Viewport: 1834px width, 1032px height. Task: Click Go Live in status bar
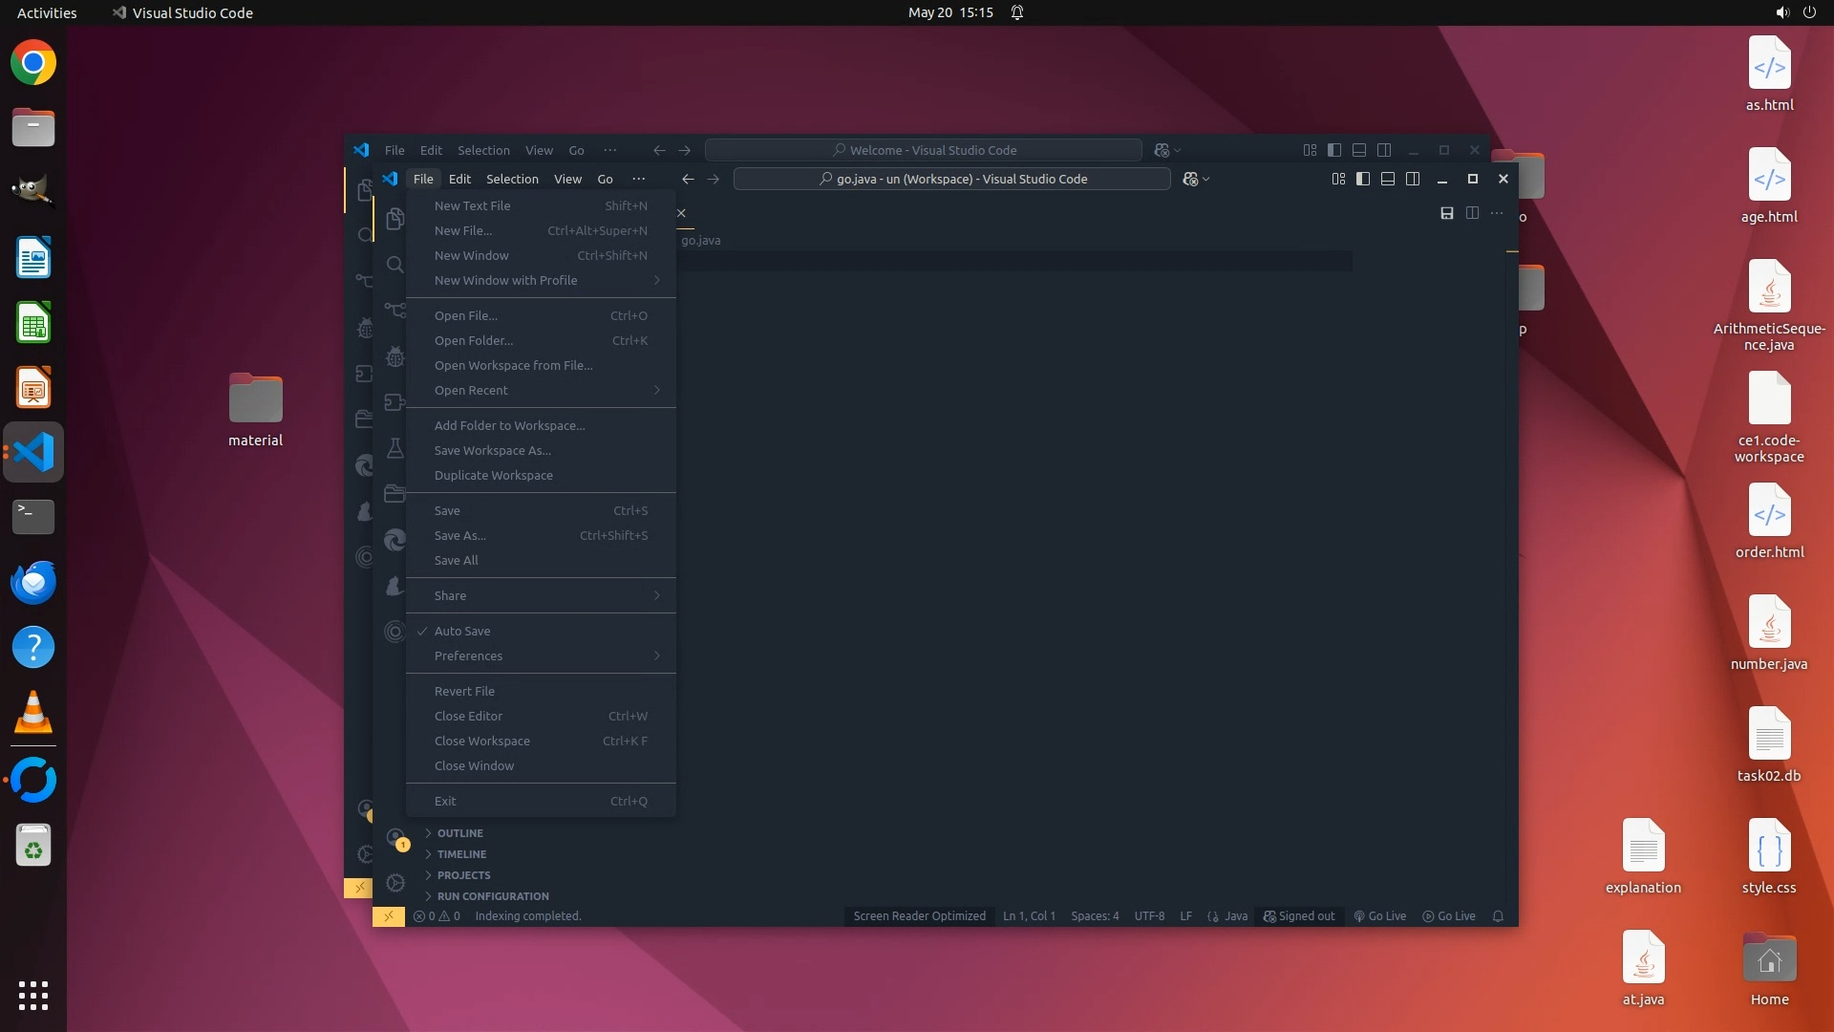coord(1379,916)
